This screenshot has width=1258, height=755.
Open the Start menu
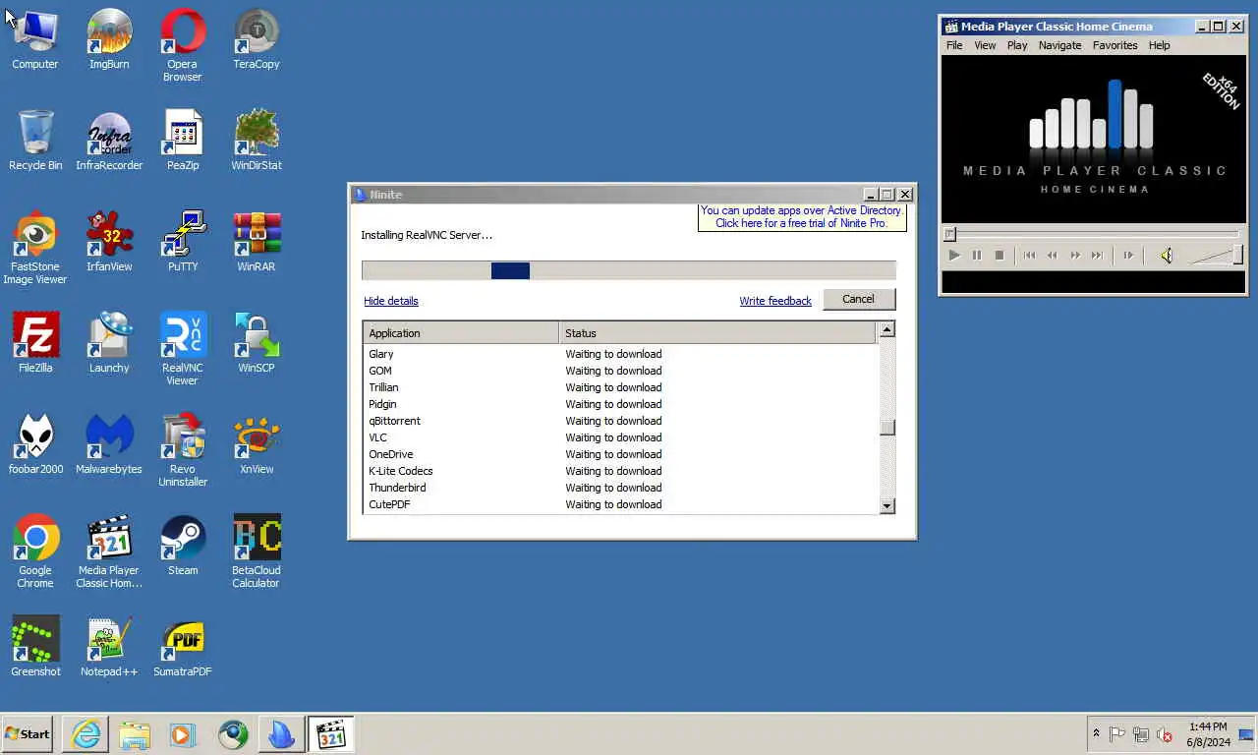point(28,733)
